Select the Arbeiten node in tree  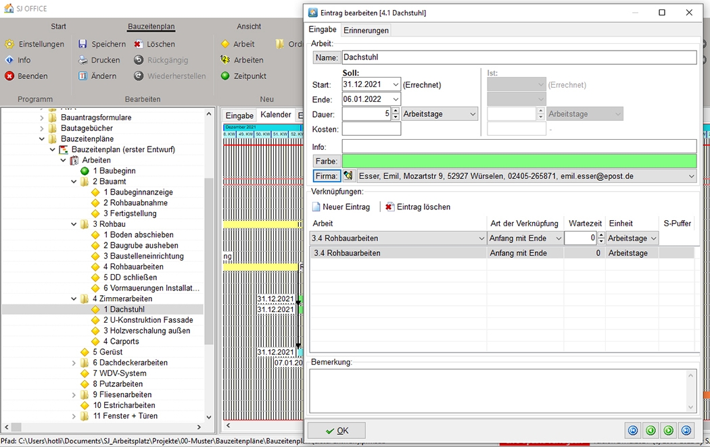point(96,160)
